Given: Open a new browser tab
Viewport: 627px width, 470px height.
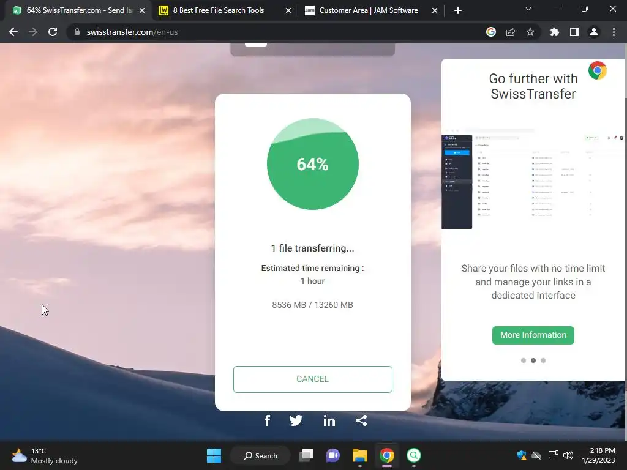Looking at the screenshot, I should click(458, 10).
